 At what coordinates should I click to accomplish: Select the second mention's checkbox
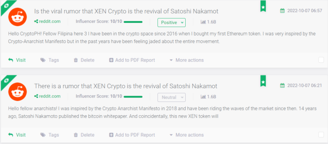[321, 135]
